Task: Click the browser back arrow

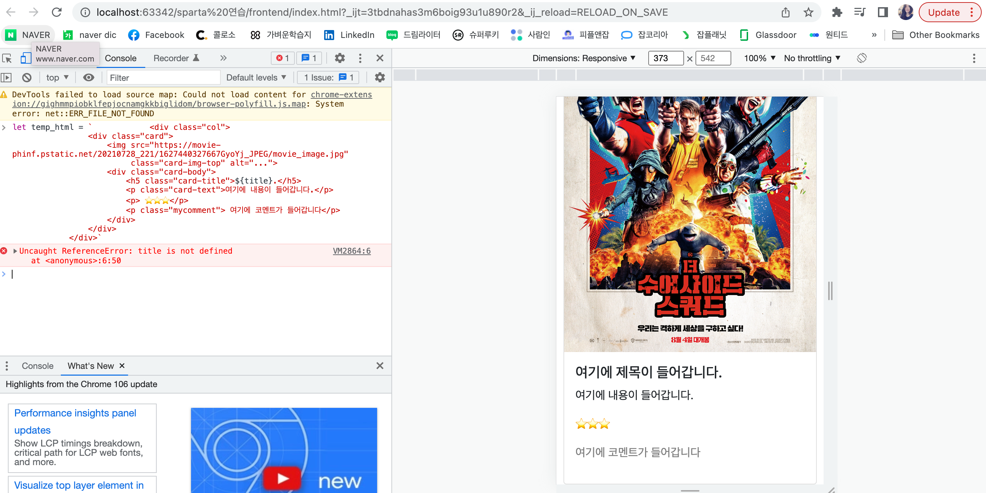Action: click(11, 12)
